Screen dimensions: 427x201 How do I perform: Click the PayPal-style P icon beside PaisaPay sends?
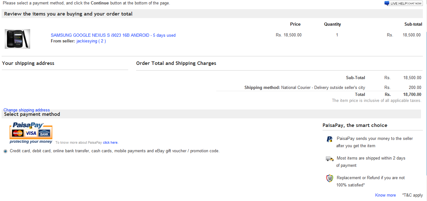(330, 139)
